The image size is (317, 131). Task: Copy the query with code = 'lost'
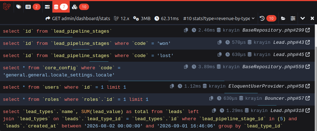[x=220, y=55]
